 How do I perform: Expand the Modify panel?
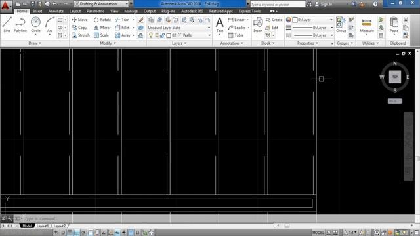pyautogui.click(x=108, y=43)
